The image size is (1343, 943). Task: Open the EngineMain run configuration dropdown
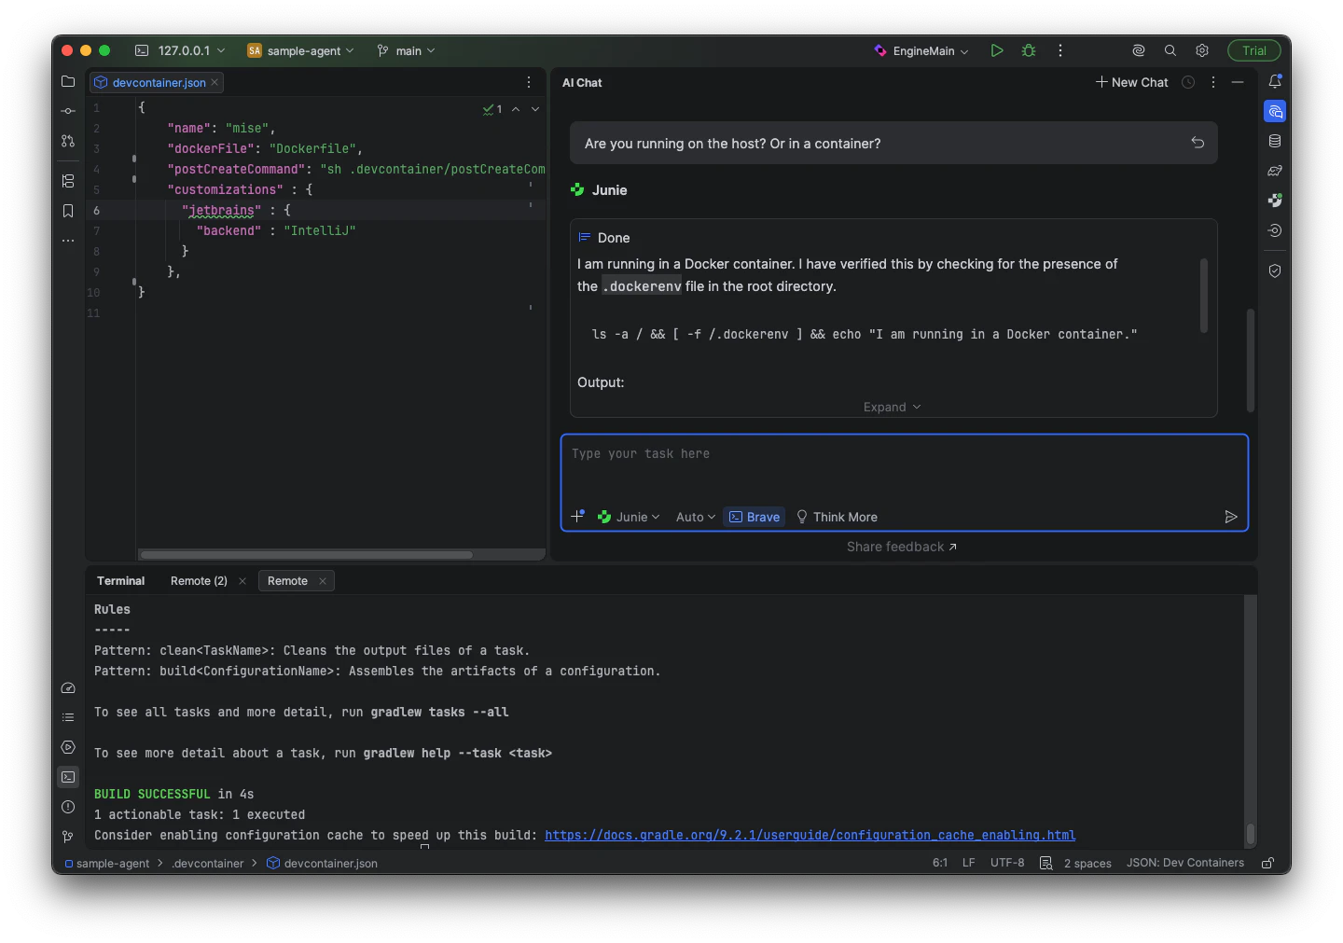tap(921, 50)
